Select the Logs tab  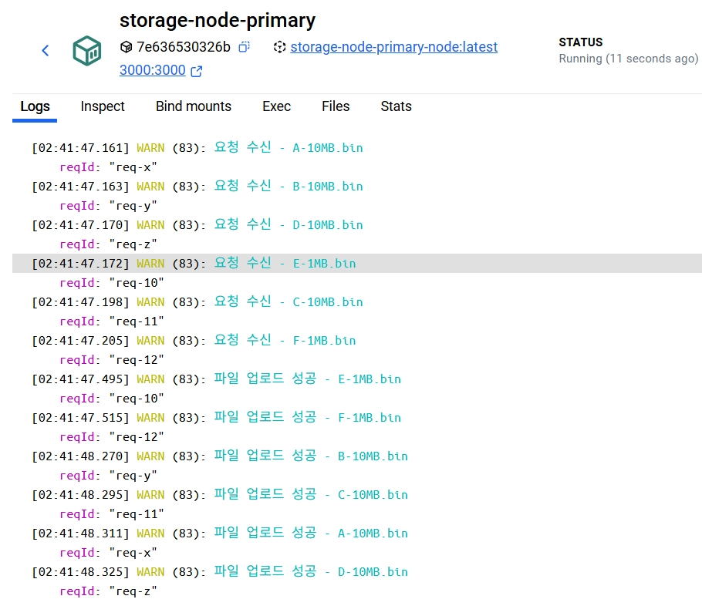click(x=35, y=106)
